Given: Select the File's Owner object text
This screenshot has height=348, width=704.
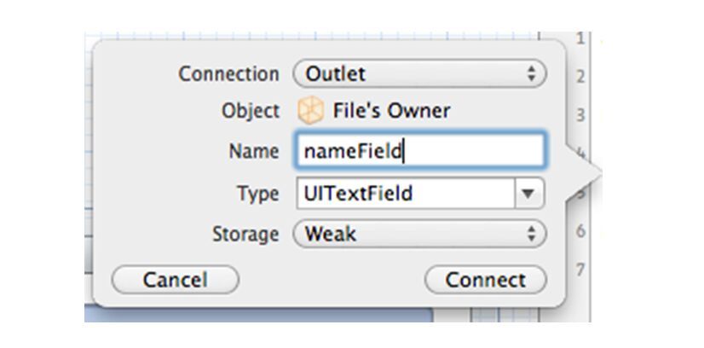Looking at the screenshot, I should point(391,111).
